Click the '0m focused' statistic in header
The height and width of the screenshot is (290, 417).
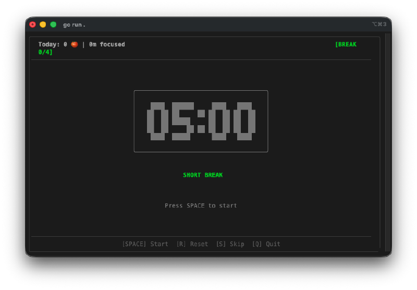107,44
